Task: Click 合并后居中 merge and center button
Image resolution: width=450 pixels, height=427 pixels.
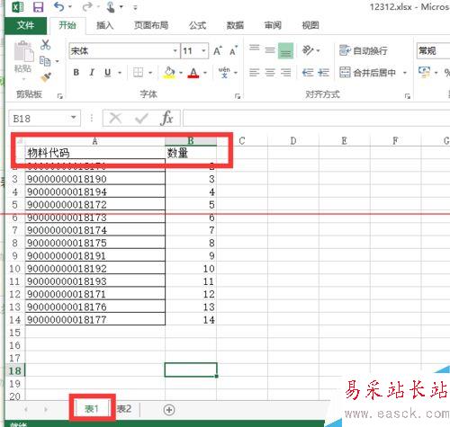Action: 367,73
